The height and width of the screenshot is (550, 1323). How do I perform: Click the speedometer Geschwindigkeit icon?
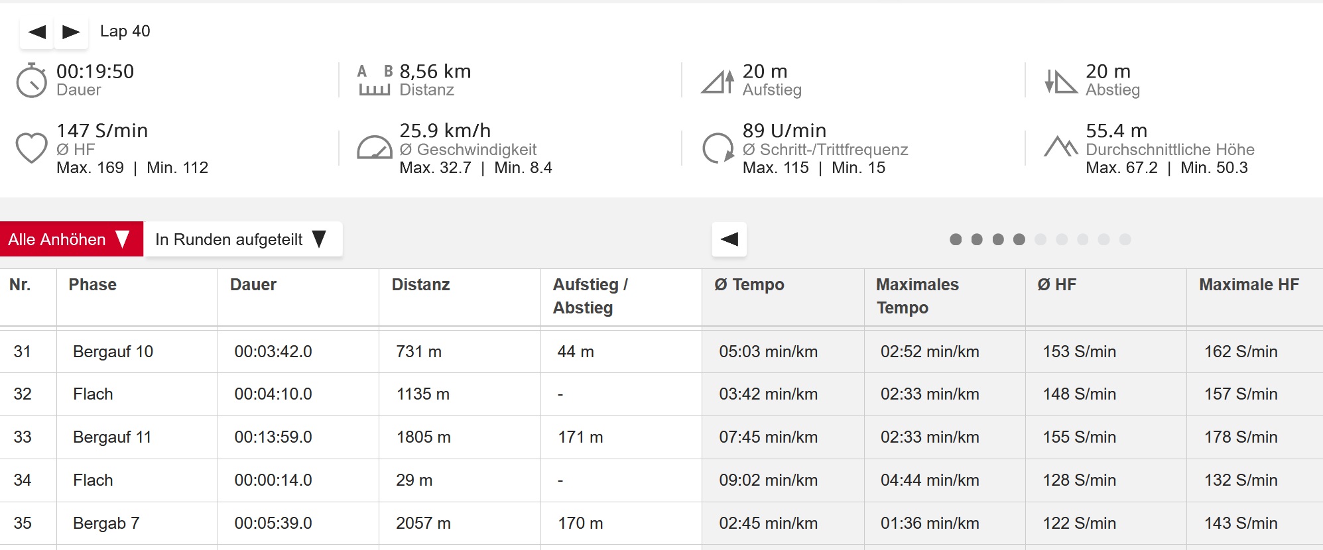(375, 148)
